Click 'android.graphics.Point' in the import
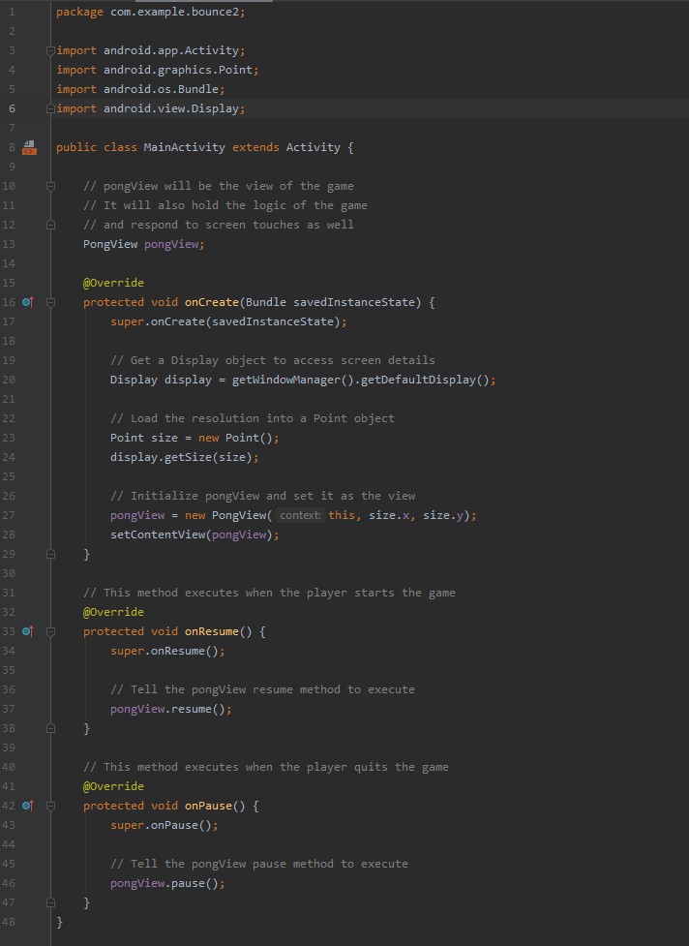This screenshot has width=689, height=946. click(178, 70)
